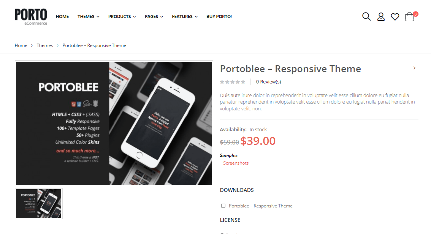
Task: Select the Portoblee product thumbnail image
Action: (39, 204)
